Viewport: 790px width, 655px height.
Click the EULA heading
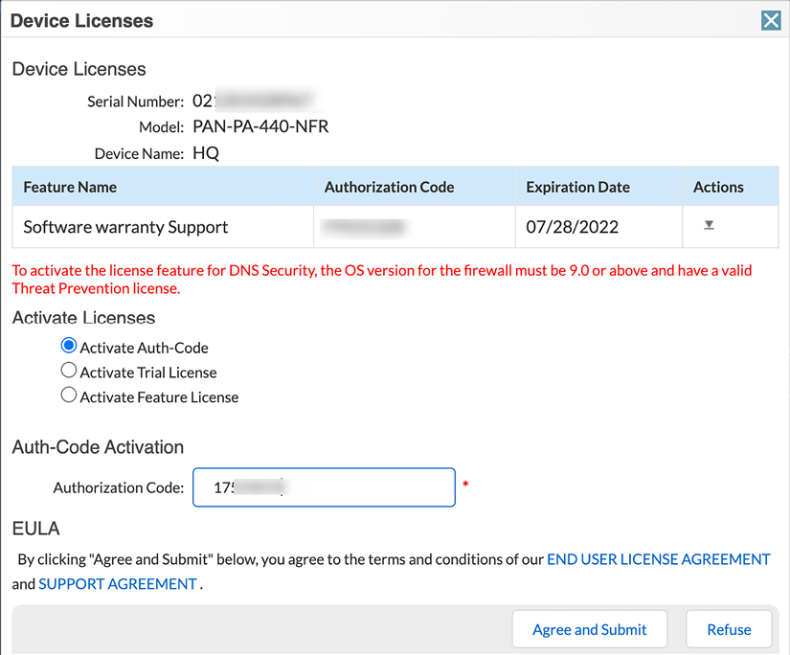35,529
